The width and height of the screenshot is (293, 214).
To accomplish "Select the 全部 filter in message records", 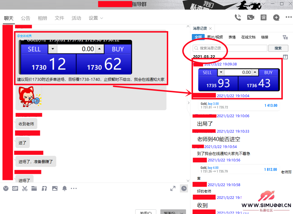I will [x=198, y=37].
